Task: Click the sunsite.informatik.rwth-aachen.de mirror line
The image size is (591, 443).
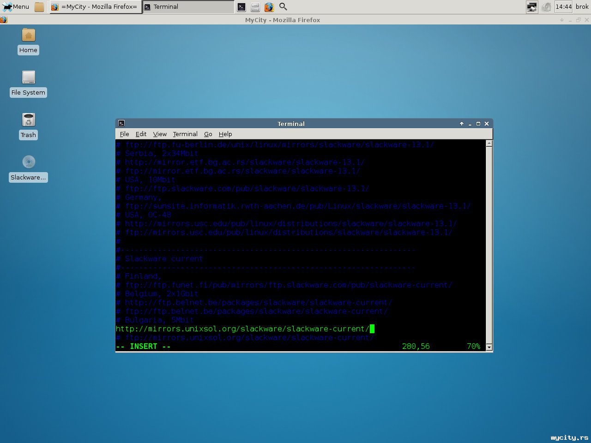Action: click(293, 206)
